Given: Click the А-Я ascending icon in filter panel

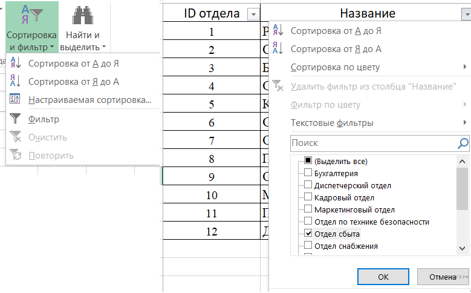Looking at the screenshot, I should coord(278,30).
